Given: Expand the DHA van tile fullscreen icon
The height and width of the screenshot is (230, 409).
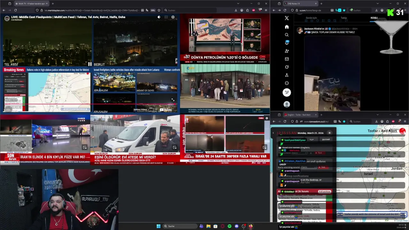Looking at the screenshot, I should [174, 147].
